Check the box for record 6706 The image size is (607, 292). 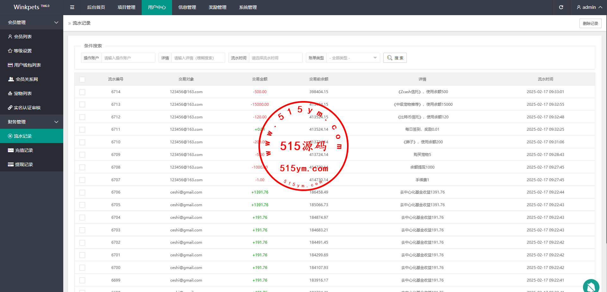tap(82, 192)
